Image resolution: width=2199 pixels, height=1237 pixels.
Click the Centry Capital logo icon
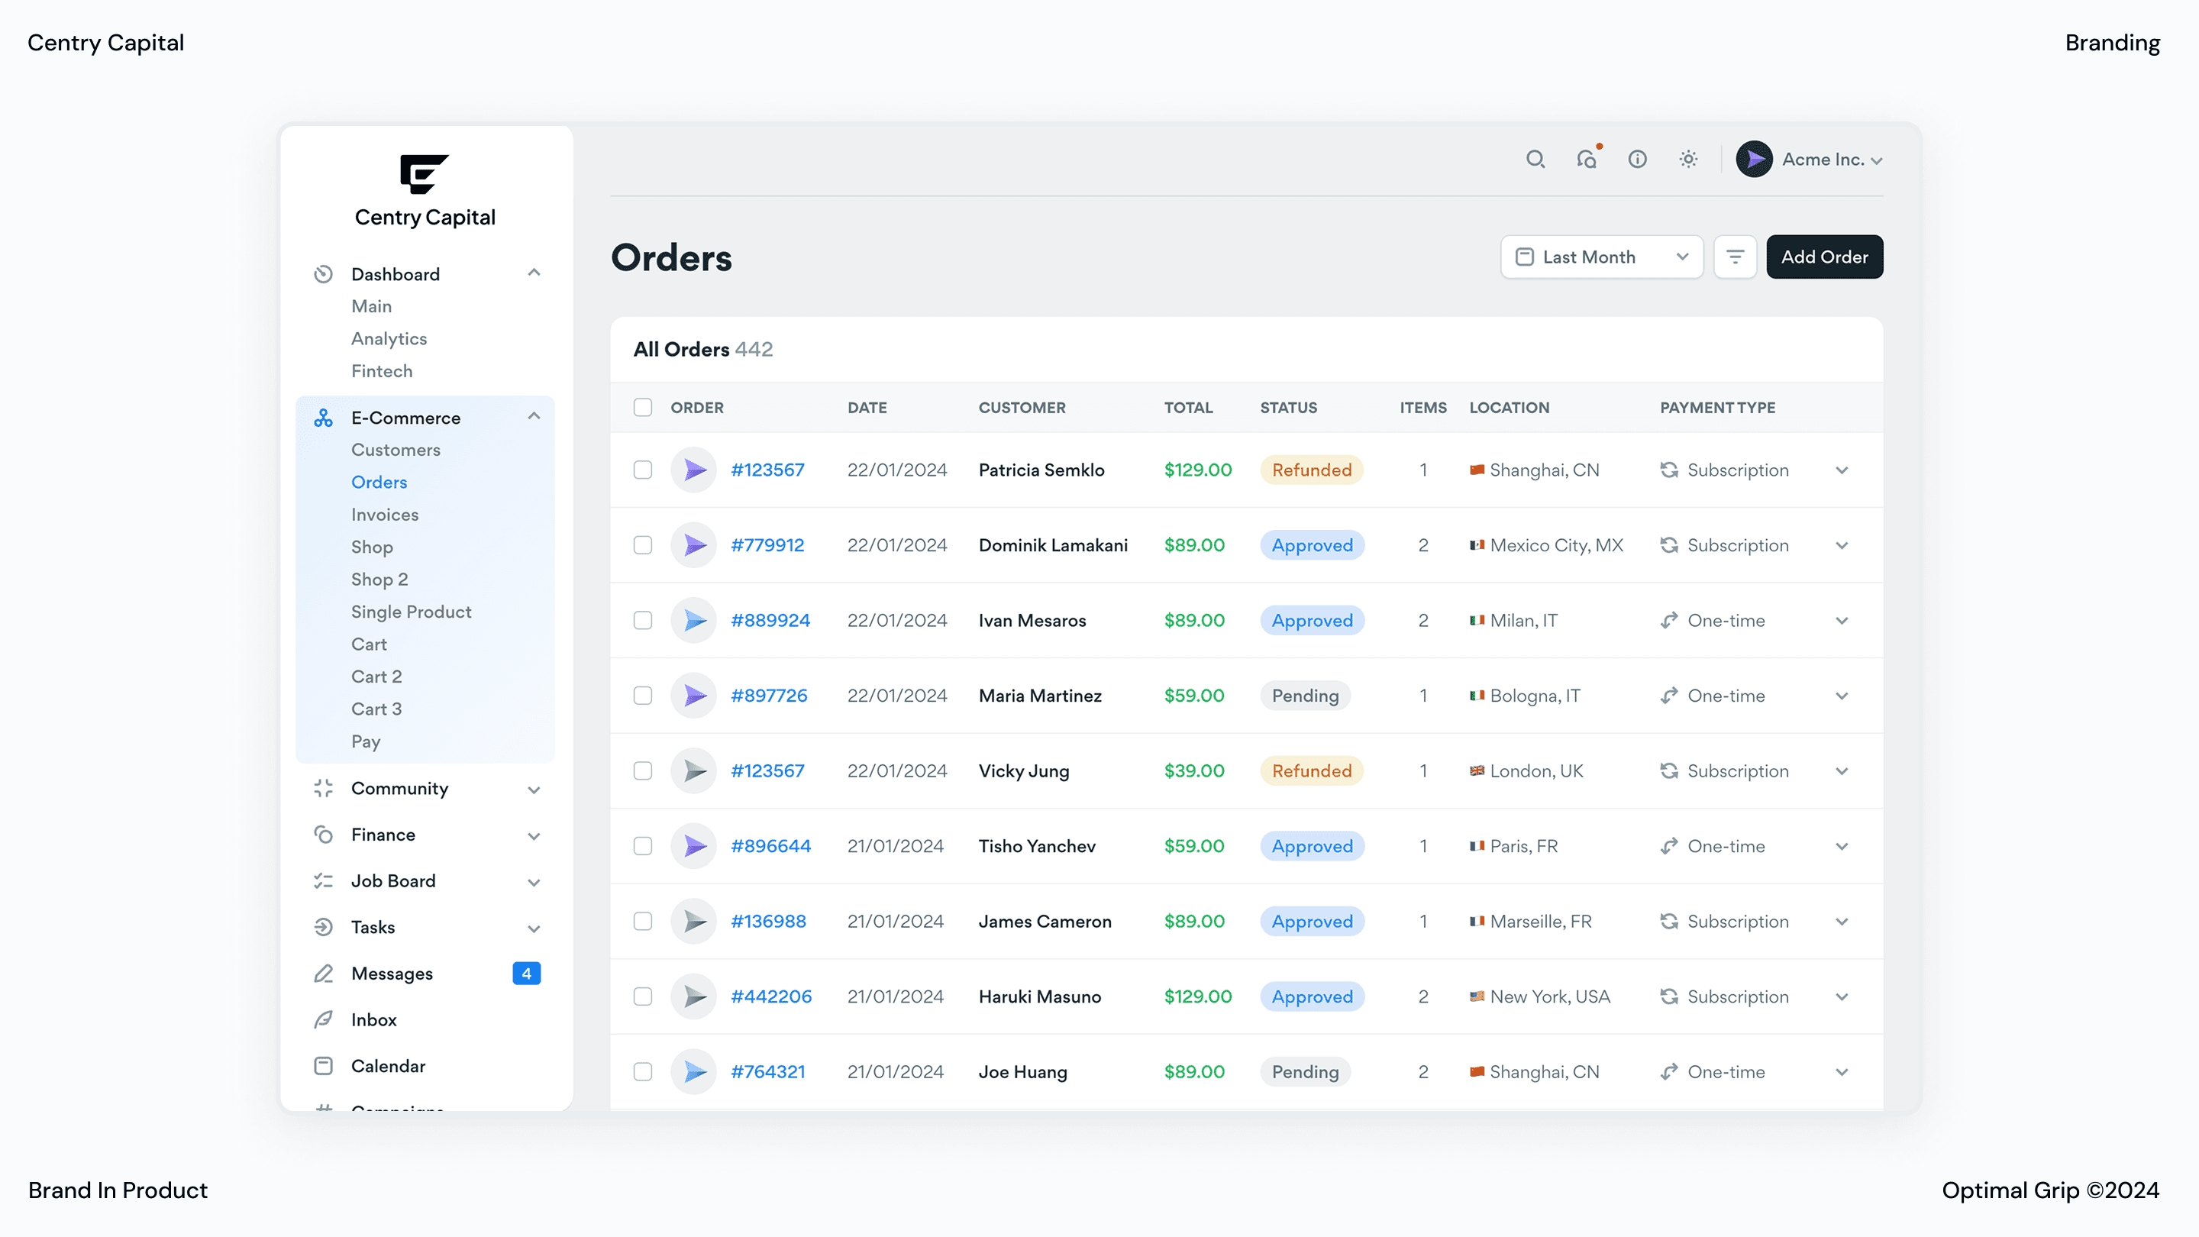425,174
